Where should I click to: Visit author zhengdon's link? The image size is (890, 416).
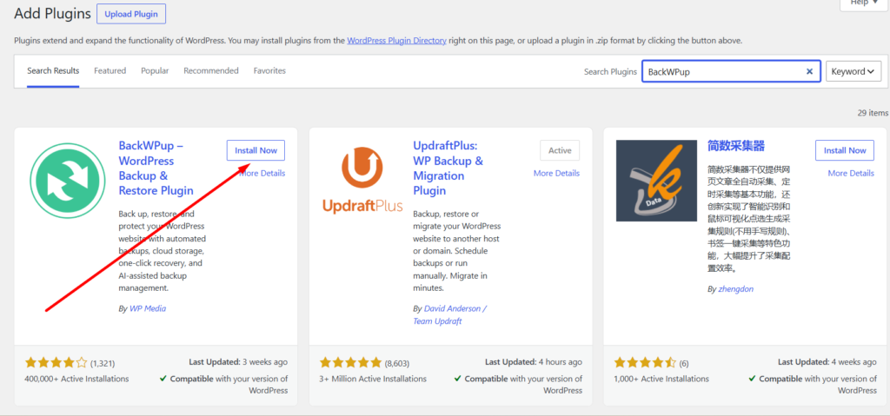pyautogui.click(x=735, y=289)
